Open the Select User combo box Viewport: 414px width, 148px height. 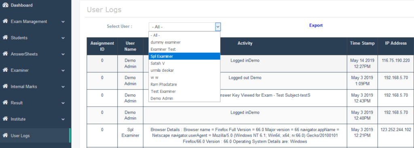[x=184, y=27]
